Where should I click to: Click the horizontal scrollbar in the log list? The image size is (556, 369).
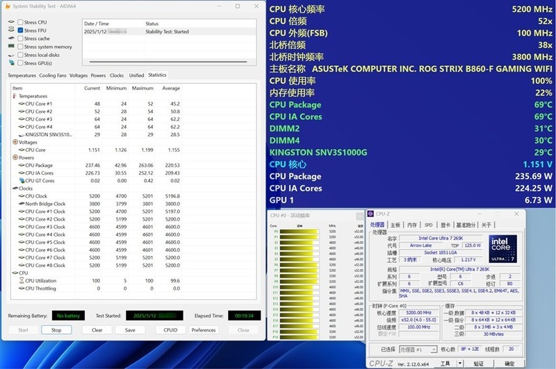pos(168,62)
